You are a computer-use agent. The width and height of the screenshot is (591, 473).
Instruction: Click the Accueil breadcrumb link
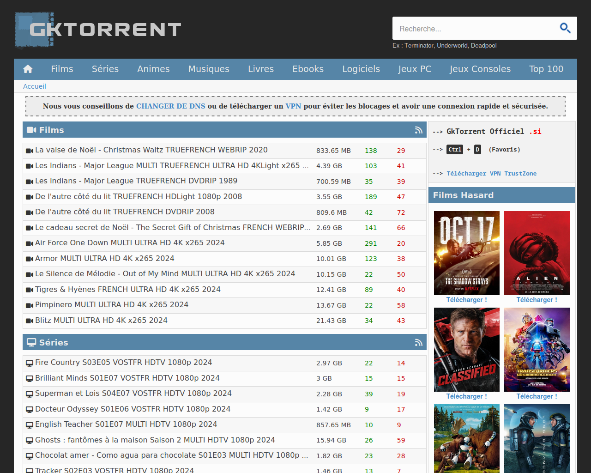coord(35,86)
